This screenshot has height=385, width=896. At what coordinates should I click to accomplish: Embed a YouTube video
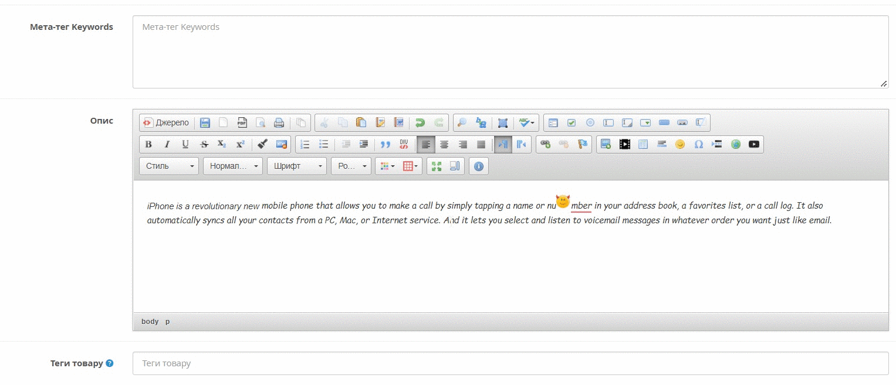pyautogui.click(x=754, y=144)
